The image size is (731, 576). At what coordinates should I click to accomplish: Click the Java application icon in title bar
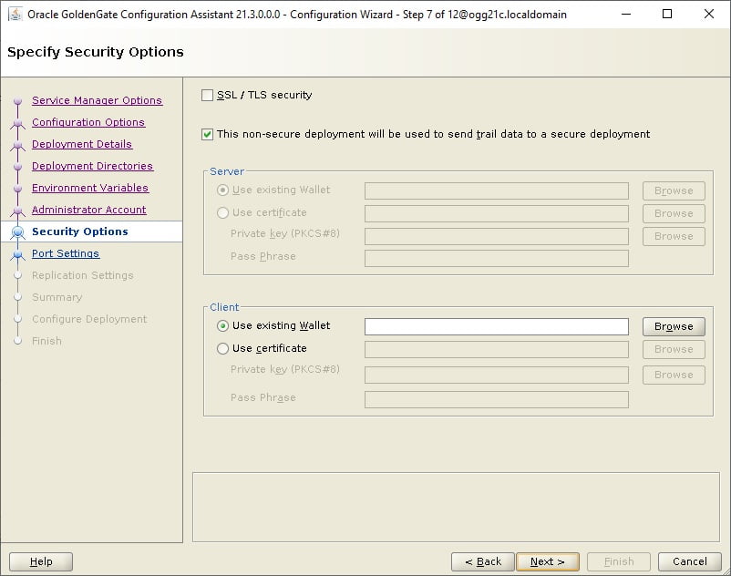(x=15, y=14)
